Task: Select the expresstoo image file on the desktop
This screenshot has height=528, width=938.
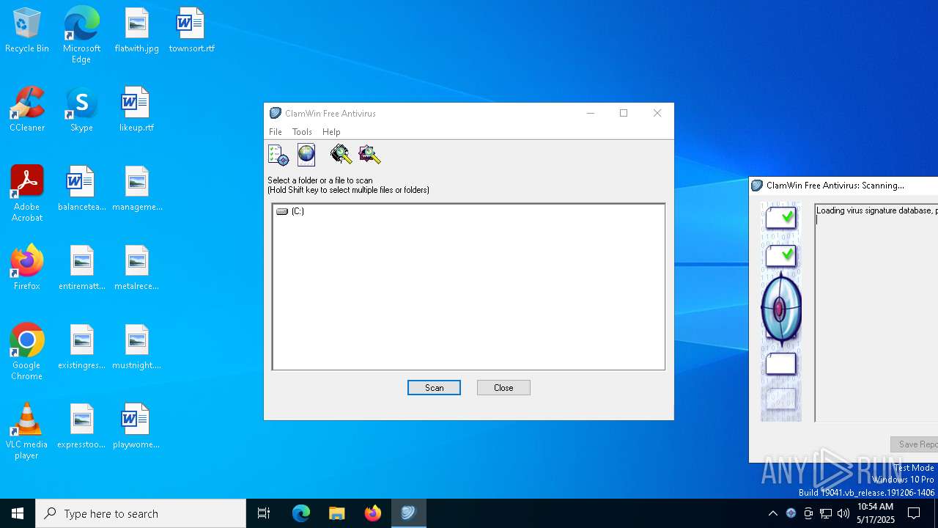Action: (81, 427)
